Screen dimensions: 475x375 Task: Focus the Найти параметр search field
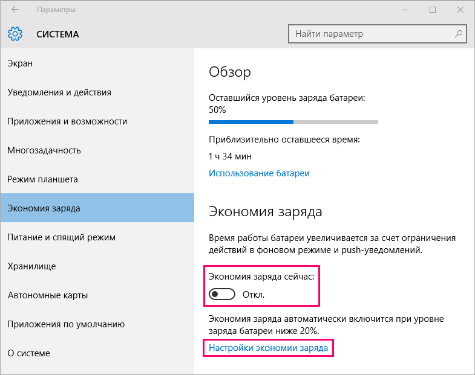(378, 34)
